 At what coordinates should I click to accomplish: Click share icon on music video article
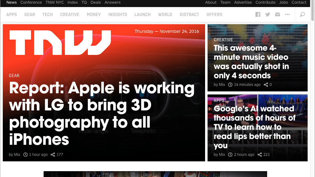tap(266, 85)
